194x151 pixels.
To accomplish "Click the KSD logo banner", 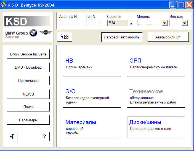I will (x=28, y=21).
